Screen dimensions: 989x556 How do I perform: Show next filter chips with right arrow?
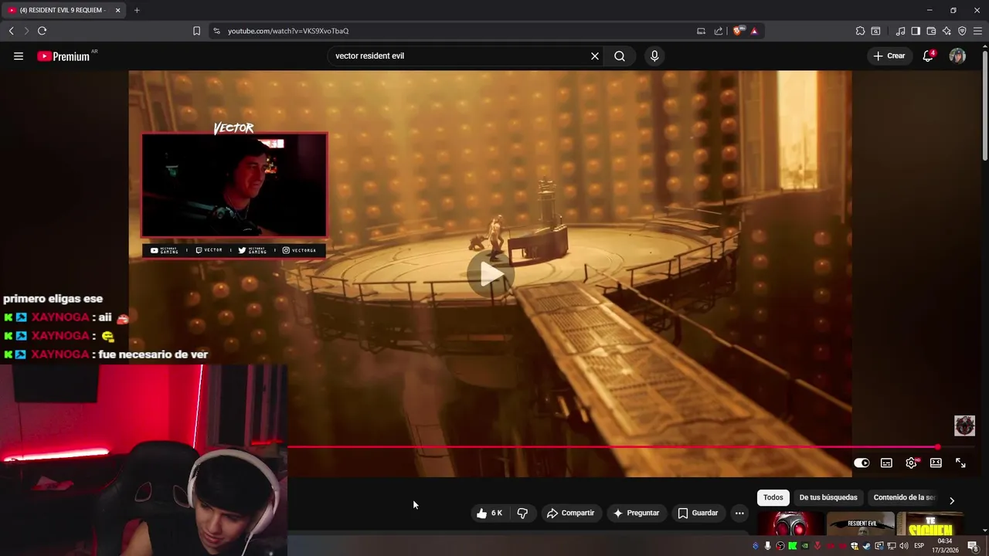click(x=952, y=500)
